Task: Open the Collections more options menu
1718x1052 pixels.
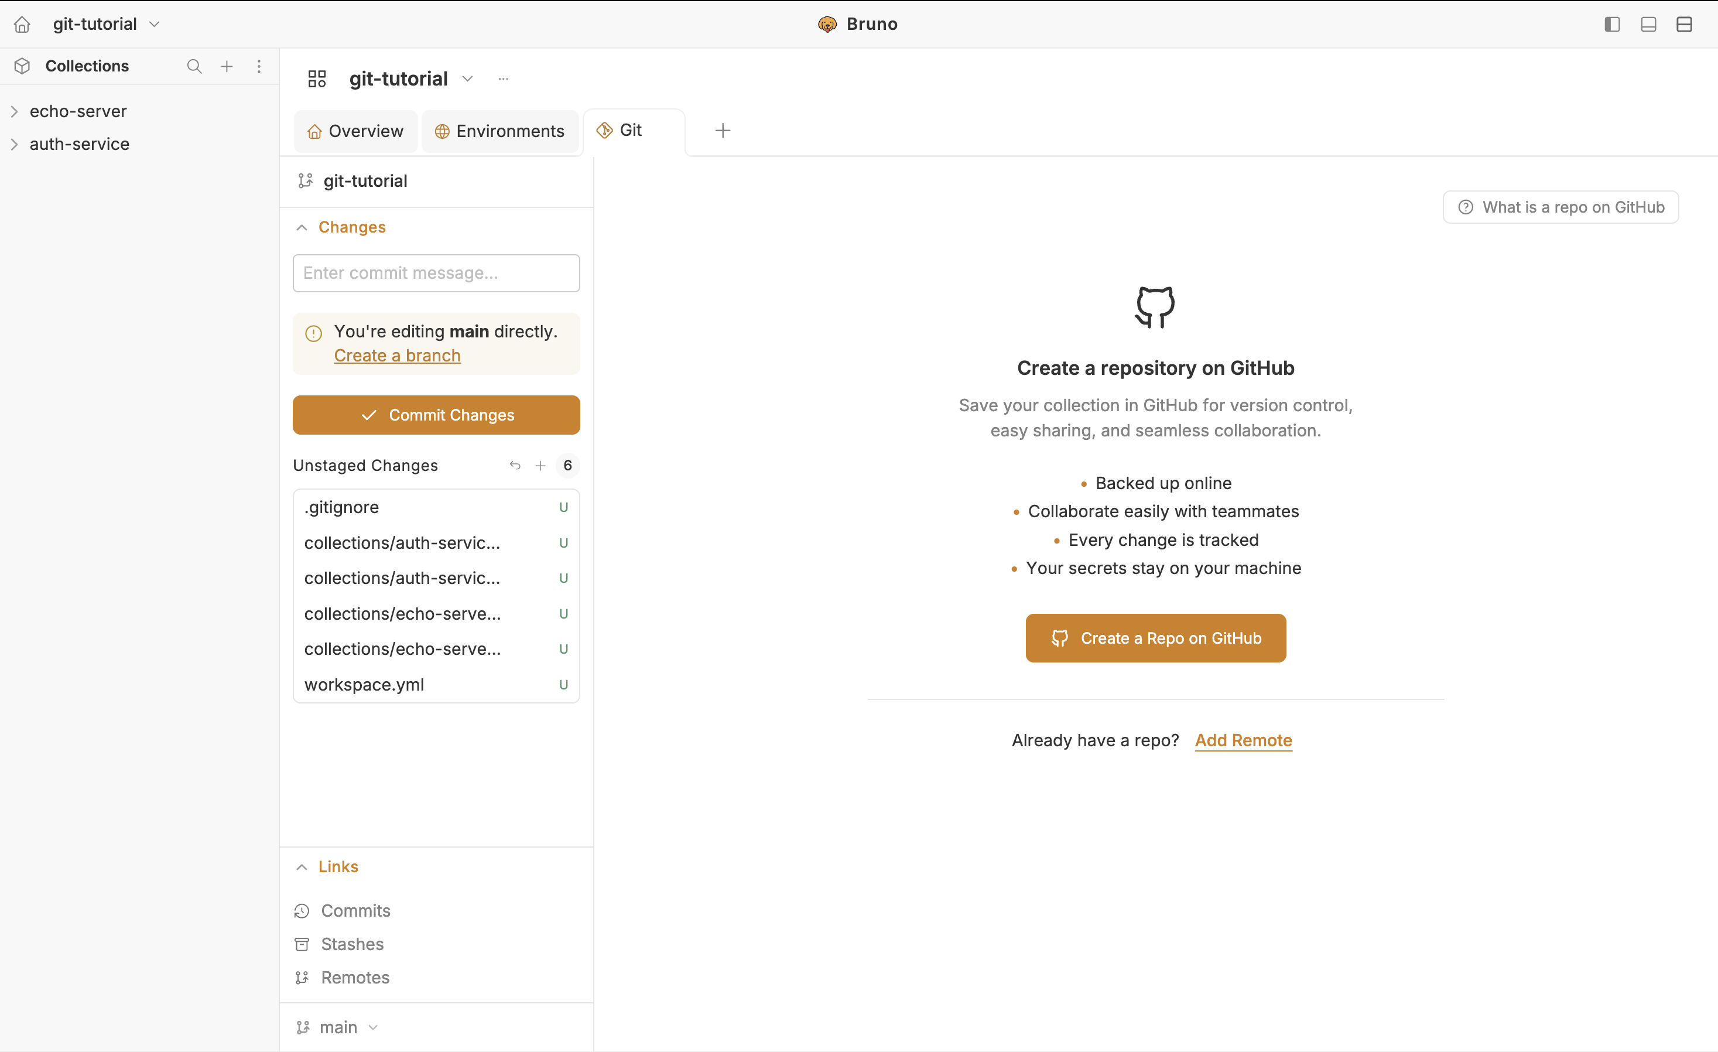Action: click(x=259, y=66)
